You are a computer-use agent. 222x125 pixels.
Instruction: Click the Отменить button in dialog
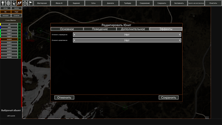tap(64, 97)
